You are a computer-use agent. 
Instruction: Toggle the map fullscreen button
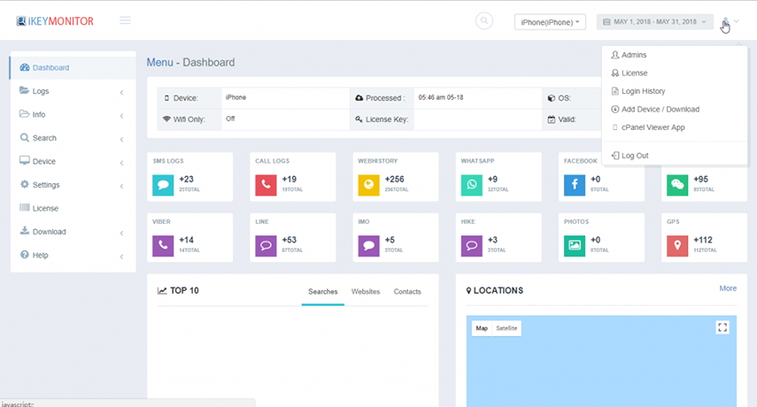pyautogui.click(x=722, y=327)
